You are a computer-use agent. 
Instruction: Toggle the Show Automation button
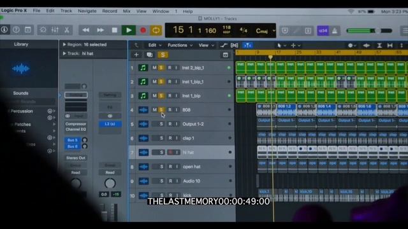pyautogui.click(x=224, y=45)
